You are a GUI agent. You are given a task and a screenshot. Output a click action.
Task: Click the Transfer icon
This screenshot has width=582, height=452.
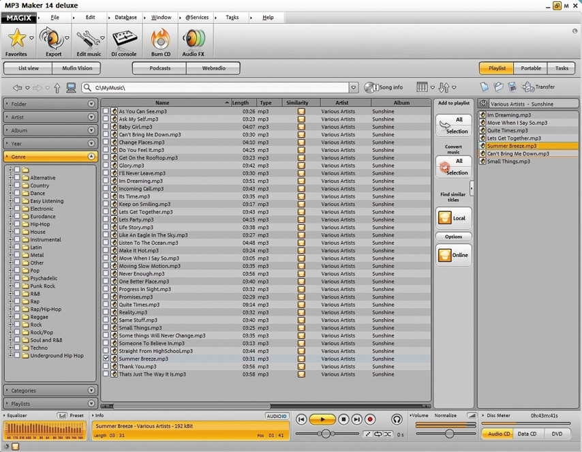pos(527,87)
